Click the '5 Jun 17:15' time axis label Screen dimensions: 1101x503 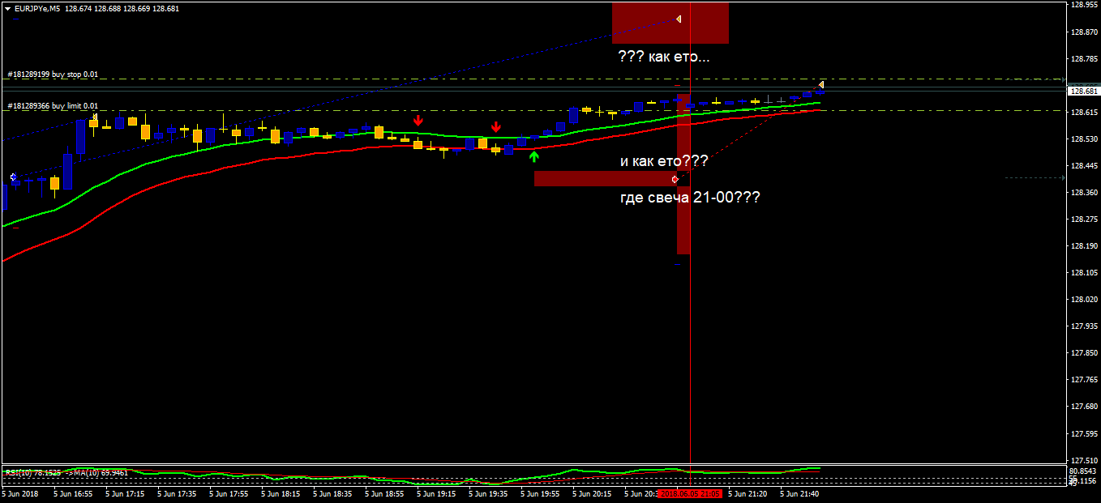[x=125, y=492]
